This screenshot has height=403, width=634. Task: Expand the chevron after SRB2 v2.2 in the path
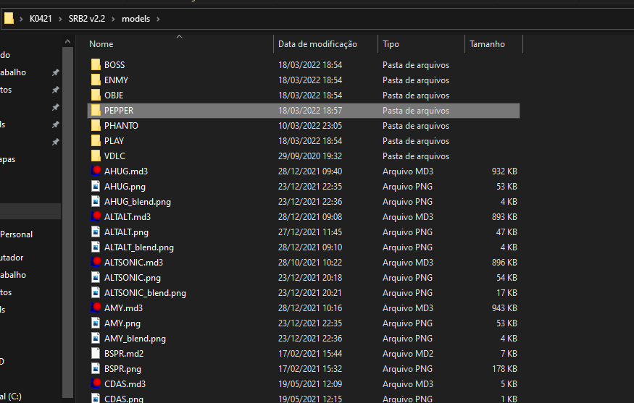(113, 19)
